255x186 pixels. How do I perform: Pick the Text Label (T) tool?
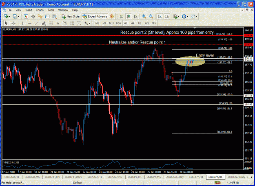tap(65, 23)
